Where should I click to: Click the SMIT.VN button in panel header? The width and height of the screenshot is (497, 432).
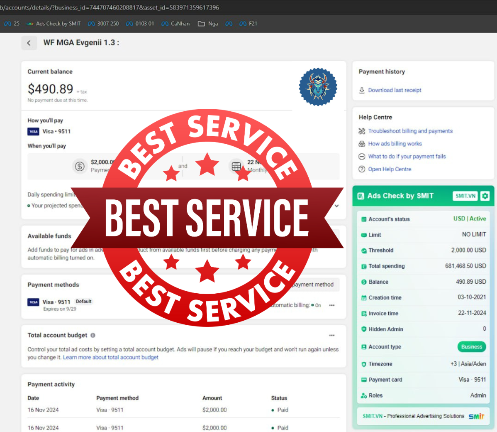[465, 196]
